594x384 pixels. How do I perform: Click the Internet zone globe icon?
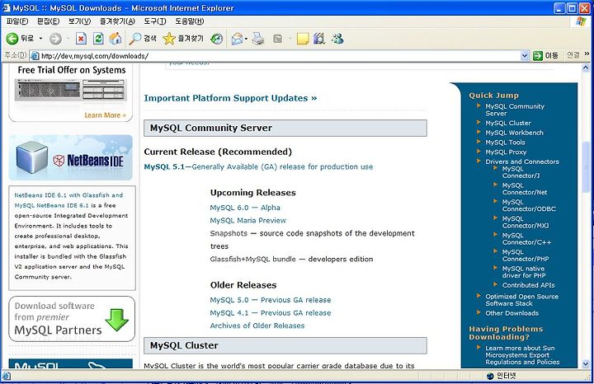pos(490,376)
